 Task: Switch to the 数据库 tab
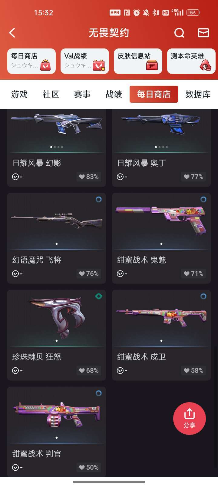198,94
